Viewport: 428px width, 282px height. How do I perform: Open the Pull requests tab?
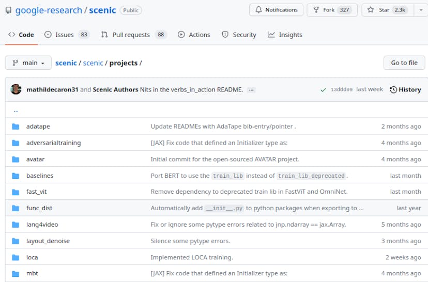click(x=133, y=35)
